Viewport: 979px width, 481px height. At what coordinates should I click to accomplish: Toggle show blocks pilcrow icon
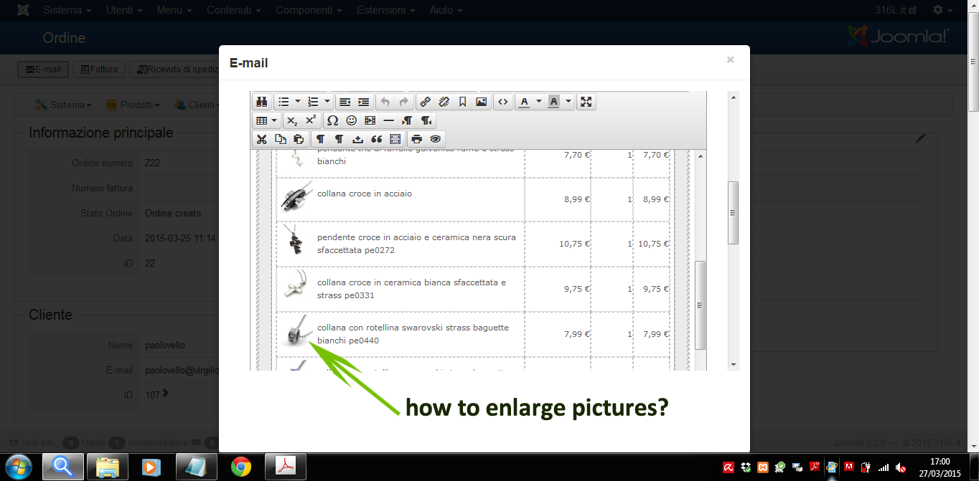coord(320,139)
